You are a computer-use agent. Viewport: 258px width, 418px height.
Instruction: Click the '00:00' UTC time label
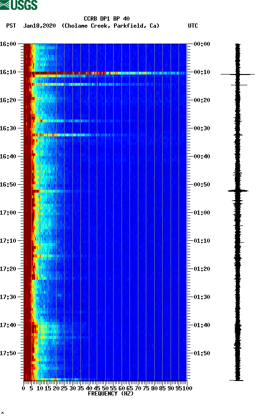click(202, 44)
